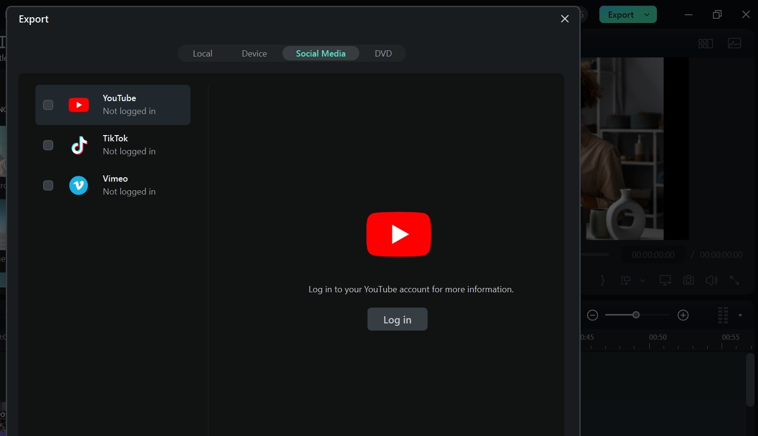The height and width of the screenshot is (436, 758).
Task: Click "Not logged in" under YouTube
Action: [x=129, y=111]
